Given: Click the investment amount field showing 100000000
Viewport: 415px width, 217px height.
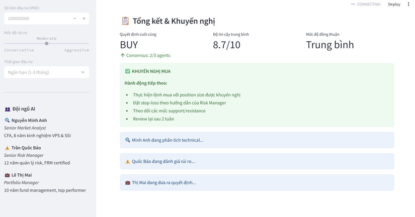Looking at the screenshot, I should pyautogui.click(x=37, y=19).
